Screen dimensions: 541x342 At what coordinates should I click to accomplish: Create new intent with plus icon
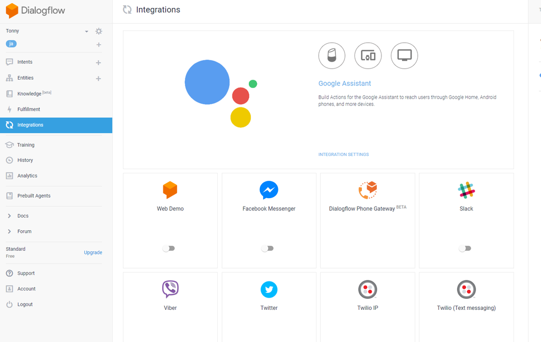98,63
